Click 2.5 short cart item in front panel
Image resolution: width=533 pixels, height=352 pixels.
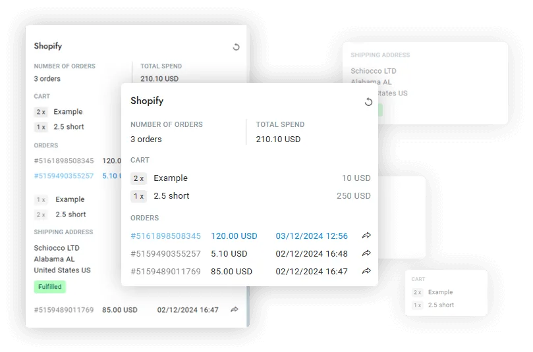click(171, 196)
